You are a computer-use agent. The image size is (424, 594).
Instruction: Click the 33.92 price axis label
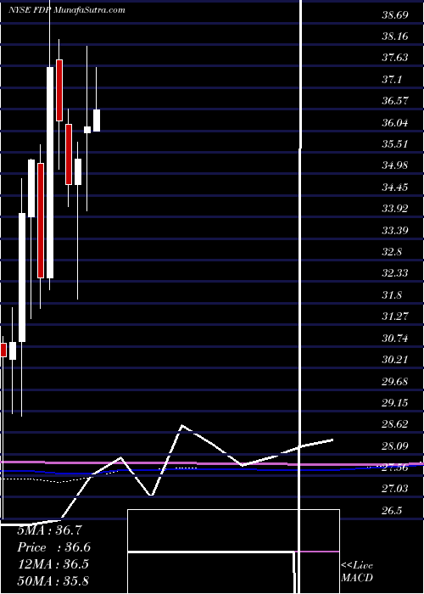tap(395, 209)
